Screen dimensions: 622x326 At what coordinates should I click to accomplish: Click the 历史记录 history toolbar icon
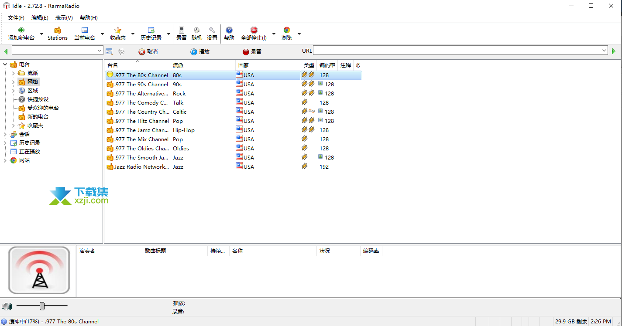pyautogui.click(x=151, y=30)
